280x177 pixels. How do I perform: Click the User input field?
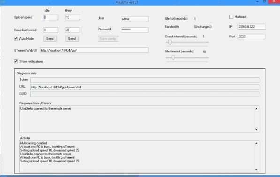[135, 19]
